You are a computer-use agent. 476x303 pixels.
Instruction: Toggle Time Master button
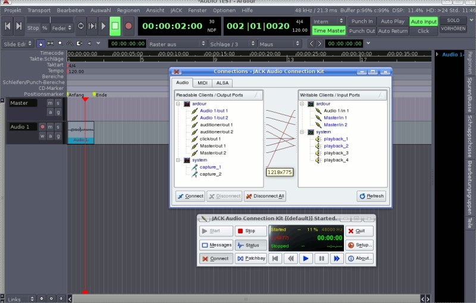[329, 31]
